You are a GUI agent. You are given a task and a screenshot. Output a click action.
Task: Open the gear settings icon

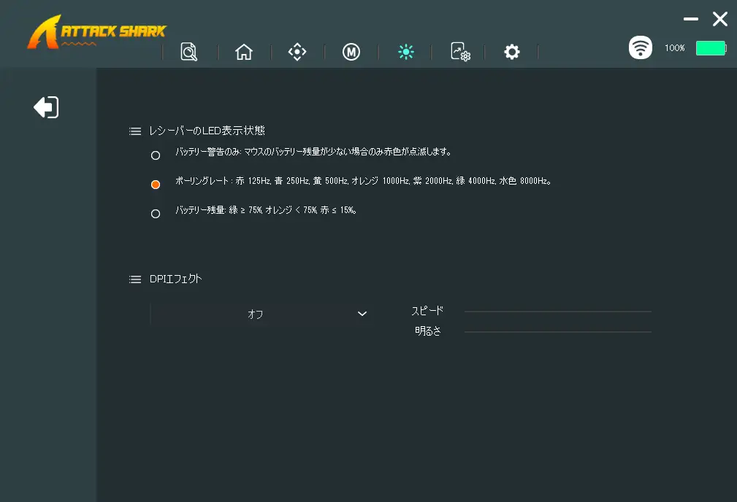coord(512,52)
